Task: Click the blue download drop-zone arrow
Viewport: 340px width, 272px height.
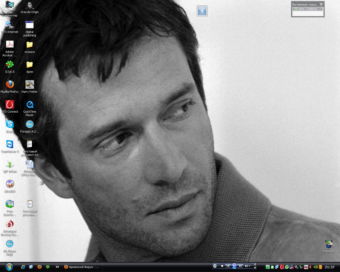Action: pyautogui.click(x=202, y=11)
